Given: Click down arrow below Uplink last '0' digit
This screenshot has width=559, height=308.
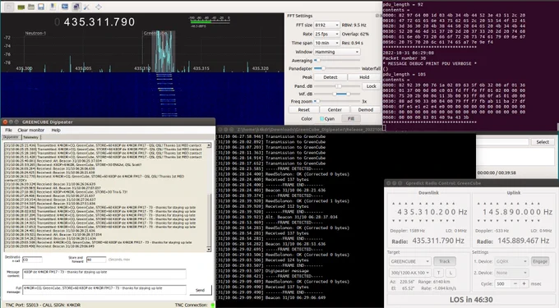Looking at the screenshot, I should click(x=538, y=220).
